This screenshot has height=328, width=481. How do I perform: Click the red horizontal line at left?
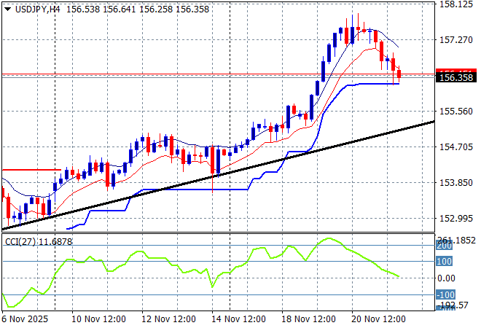pyautogui.click(x=29, y=170)
